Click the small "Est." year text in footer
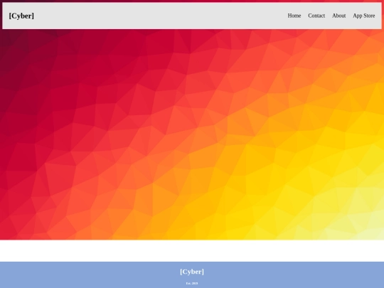The height and width of the screenshot is (288, 384). click(x=192, y=283)
